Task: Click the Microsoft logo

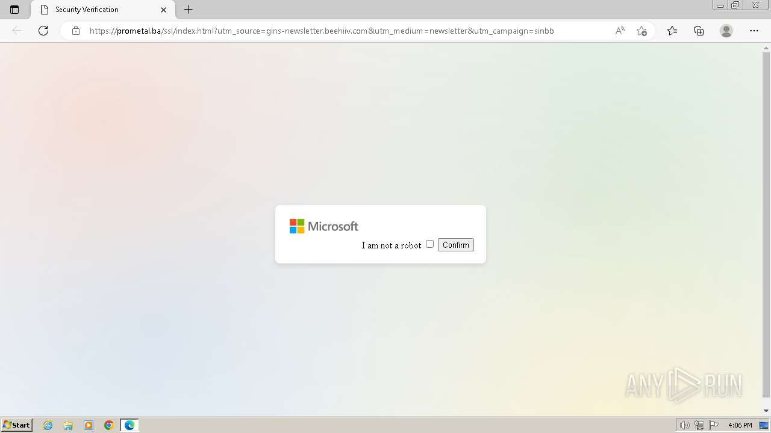Action: (x=324, y=226)
